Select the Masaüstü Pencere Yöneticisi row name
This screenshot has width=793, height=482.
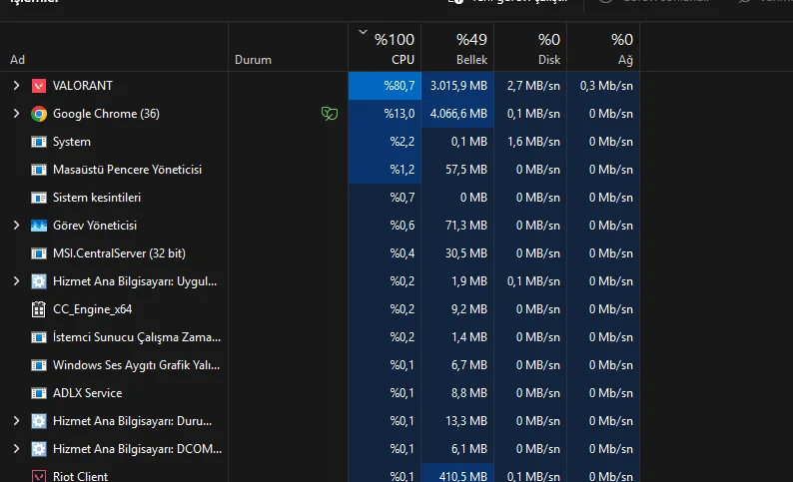pyautogui.click(x=128, y=170)
